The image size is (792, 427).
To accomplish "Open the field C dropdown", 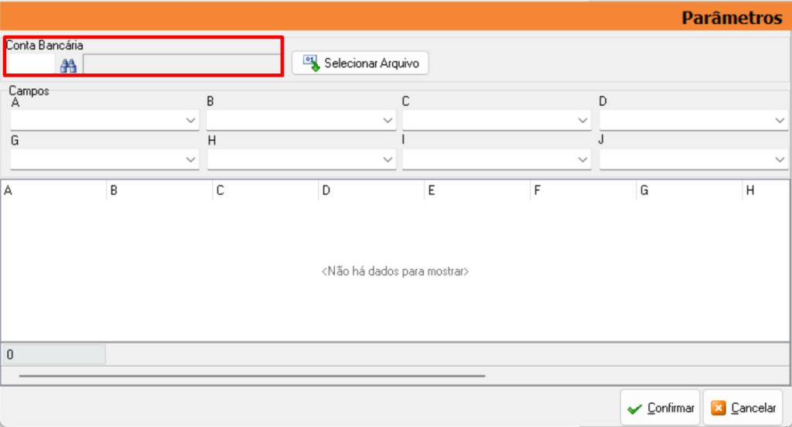I will (x=497, y=120).
